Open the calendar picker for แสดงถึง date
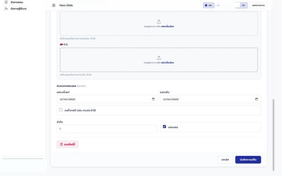This screenshot has height=176, width=282. coord(257,99)
